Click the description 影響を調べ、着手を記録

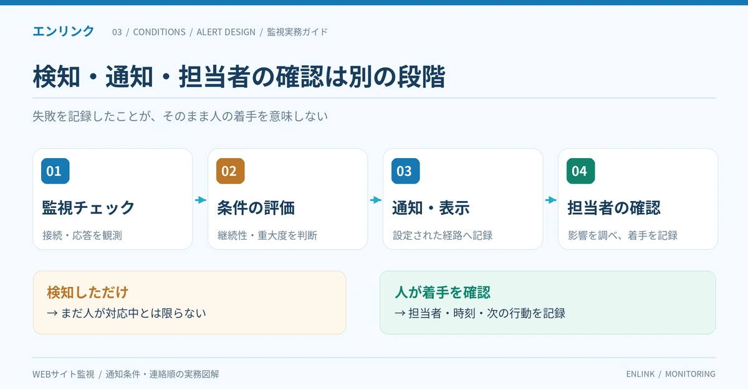click(x=623, y=235)
